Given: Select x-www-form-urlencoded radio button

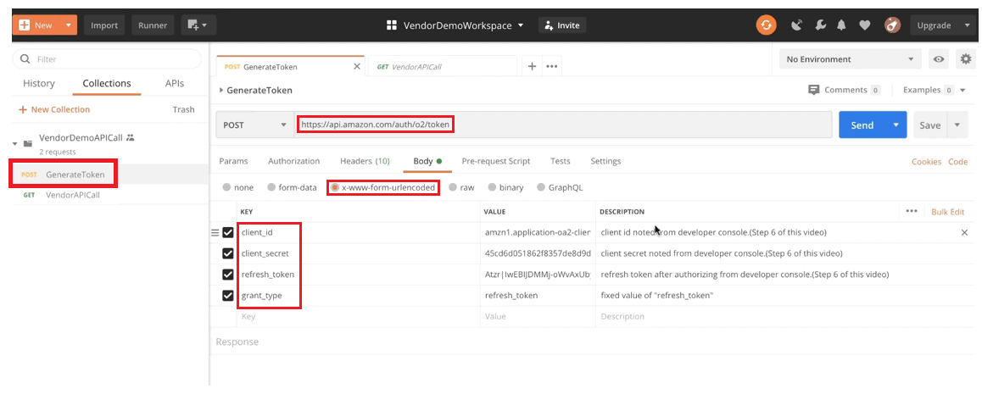Looking at the screenshot, I should pyautogui.click(x=335, y=187).
